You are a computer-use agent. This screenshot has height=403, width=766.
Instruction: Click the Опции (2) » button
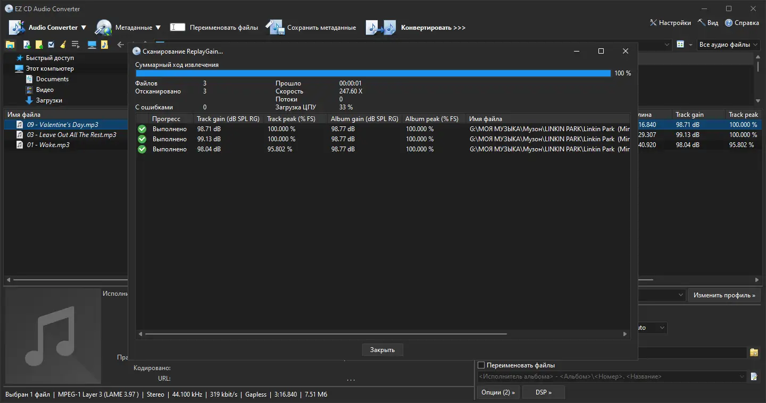[498, 392]
